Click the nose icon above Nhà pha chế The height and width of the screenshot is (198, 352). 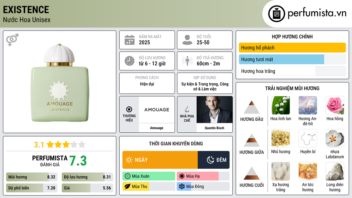187,109
